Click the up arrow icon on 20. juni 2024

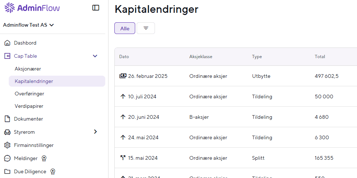tap(123, 117)
